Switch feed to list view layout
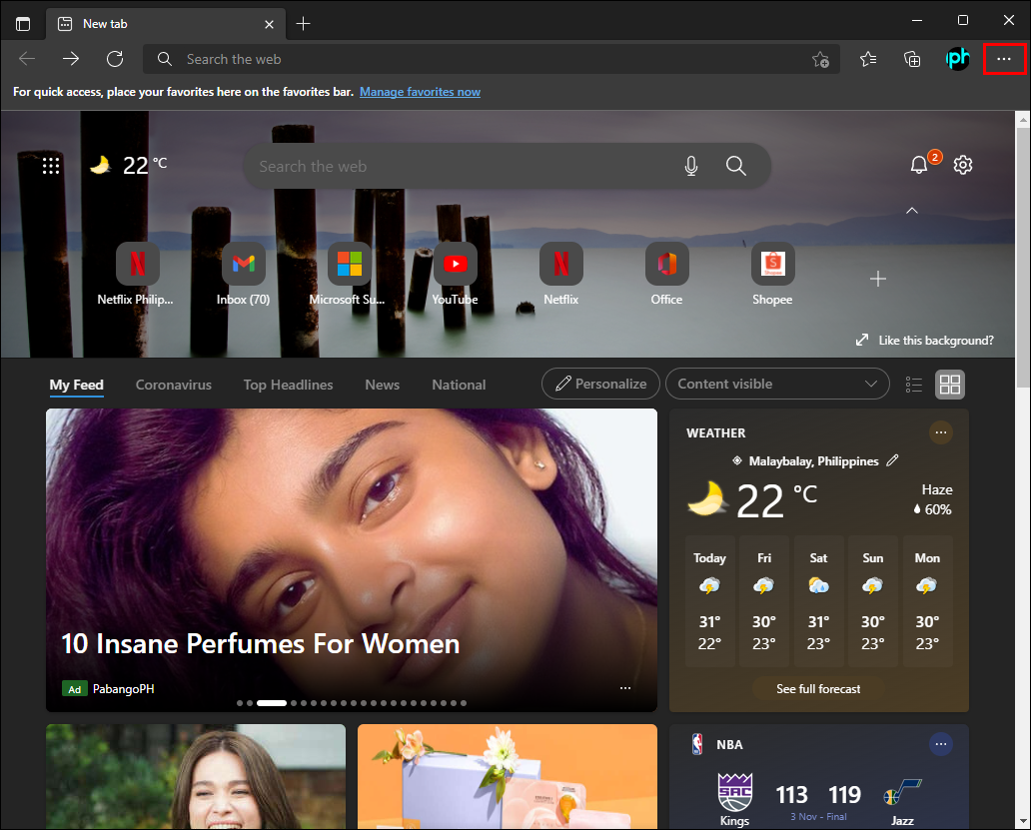1031x830 pixels. point(913,385)
